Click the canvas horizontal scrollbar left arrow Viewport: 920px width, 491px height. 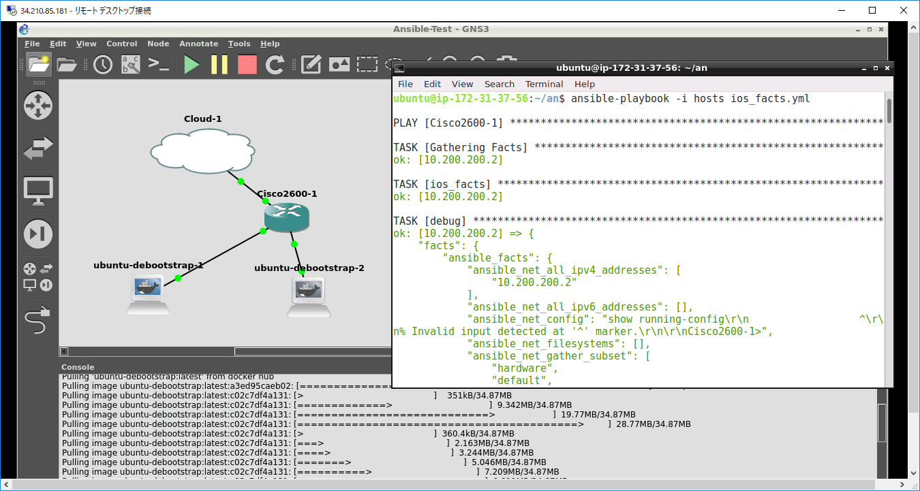point(64,351)
